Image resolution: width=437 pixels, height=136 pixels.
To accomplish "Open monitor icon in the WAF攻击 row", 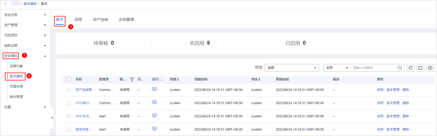I will [x=154, y=116].
